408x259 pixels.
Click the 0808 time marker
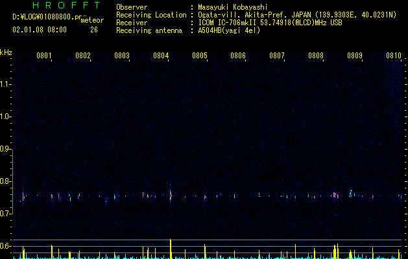[316, 55]
